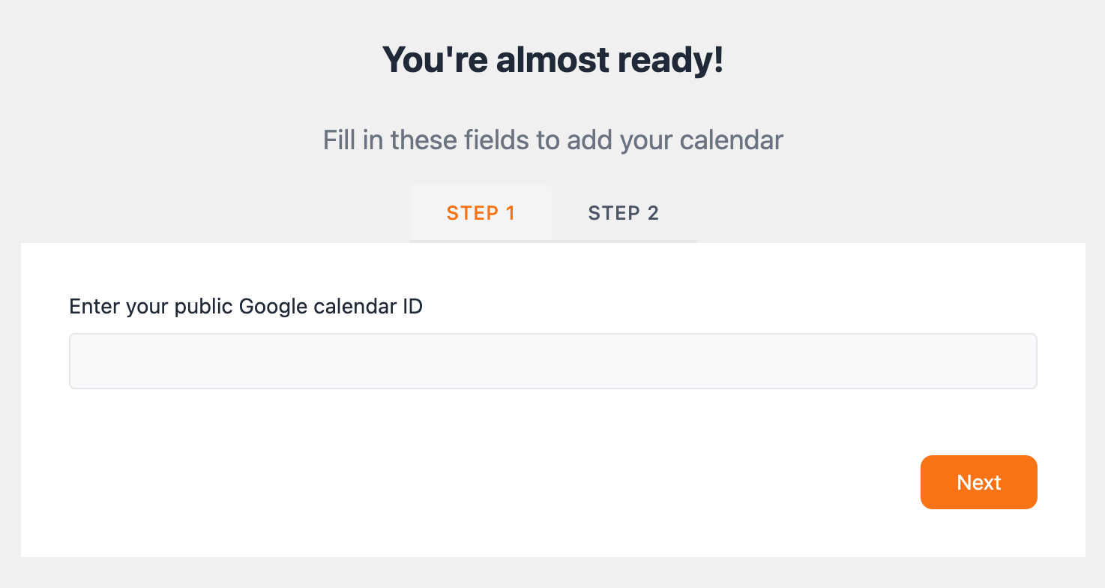1105x588 pixels.
Task: Click the underline bar beneath STEP 2
Action: [x=624, y=241]
